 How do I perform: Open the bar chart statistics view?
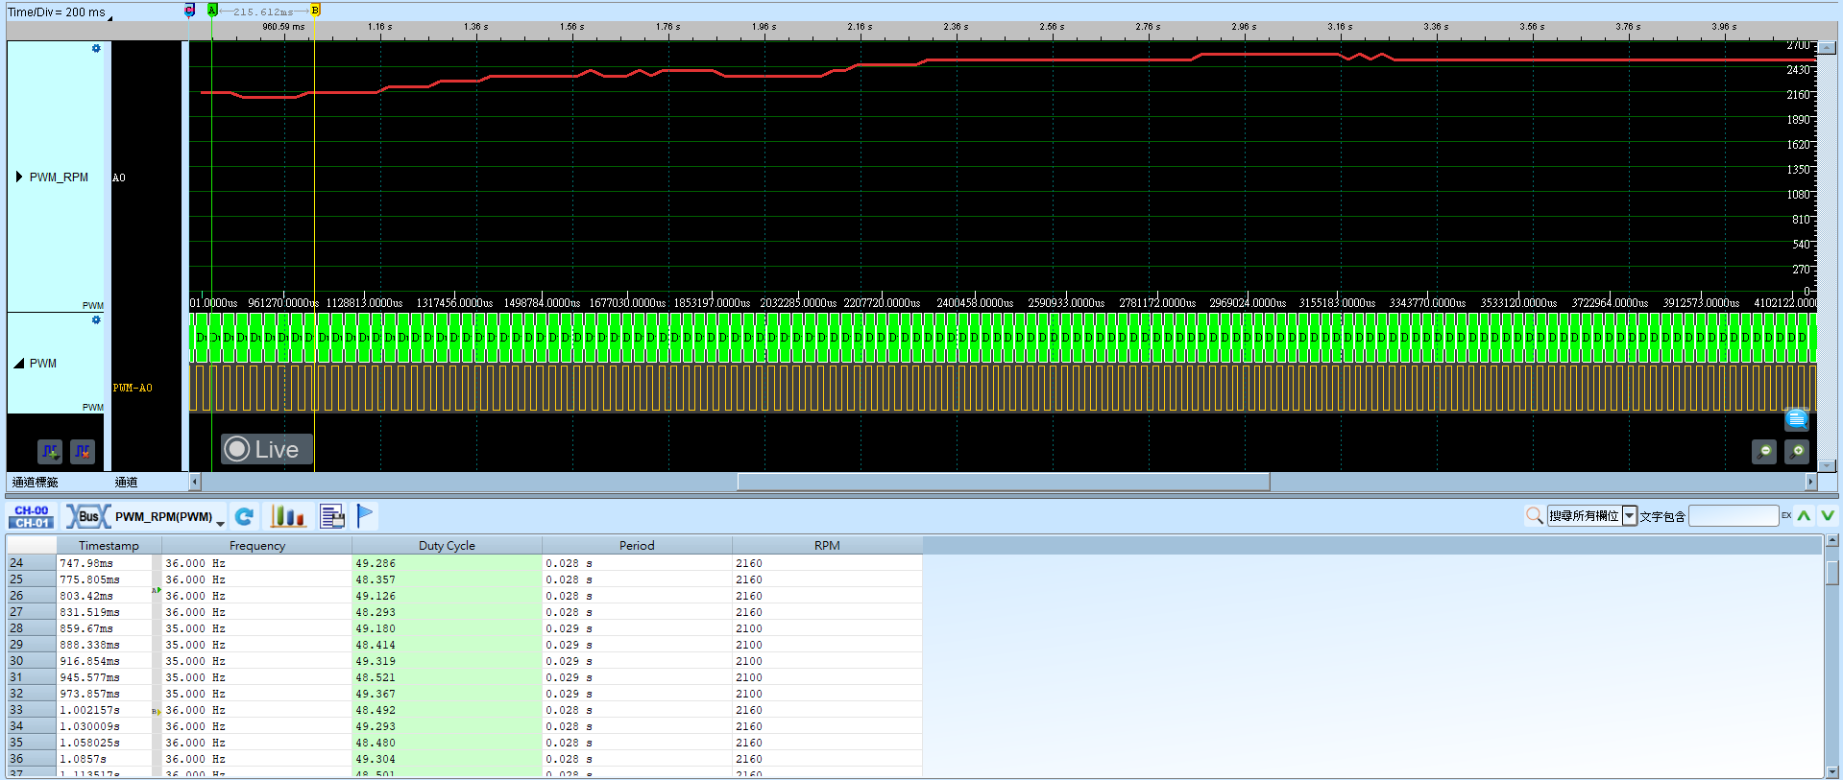tap(288, 516)
